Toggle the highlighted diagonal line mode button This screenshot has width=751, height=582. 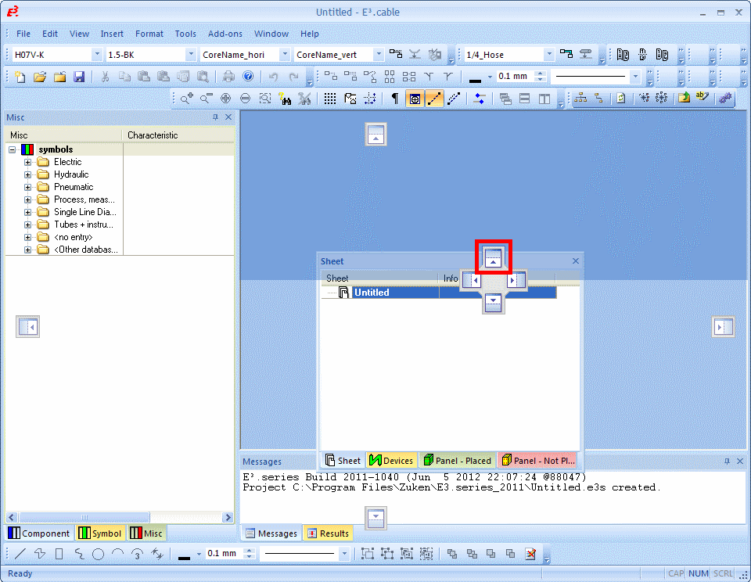[435, 99]
